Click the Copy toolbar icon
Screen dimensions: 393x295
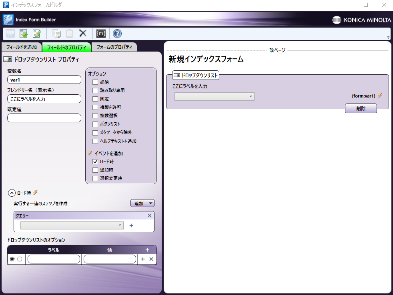click(x=56, y=34)
